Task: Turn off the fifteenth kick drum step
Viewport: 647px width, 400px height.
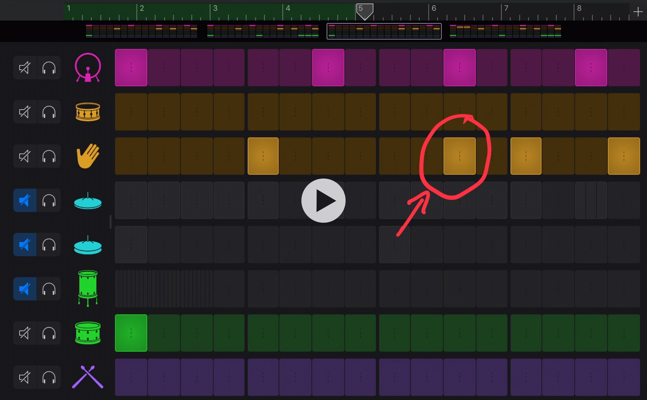Action: tap(591, 68)
